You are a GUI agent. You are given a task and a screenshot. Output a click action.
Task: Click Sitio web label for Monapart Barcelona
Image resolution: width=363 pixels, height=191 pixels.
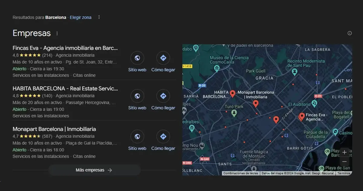click(x=137, y=149)
